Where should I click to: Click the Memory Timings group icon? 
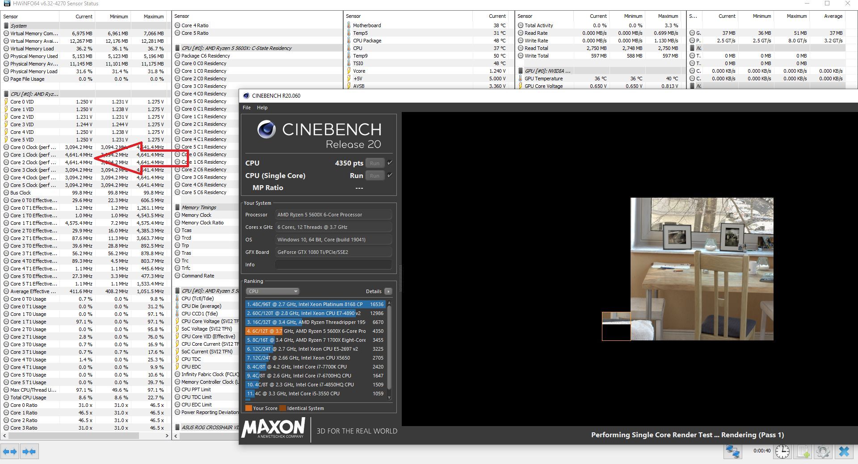pos(177,207)
